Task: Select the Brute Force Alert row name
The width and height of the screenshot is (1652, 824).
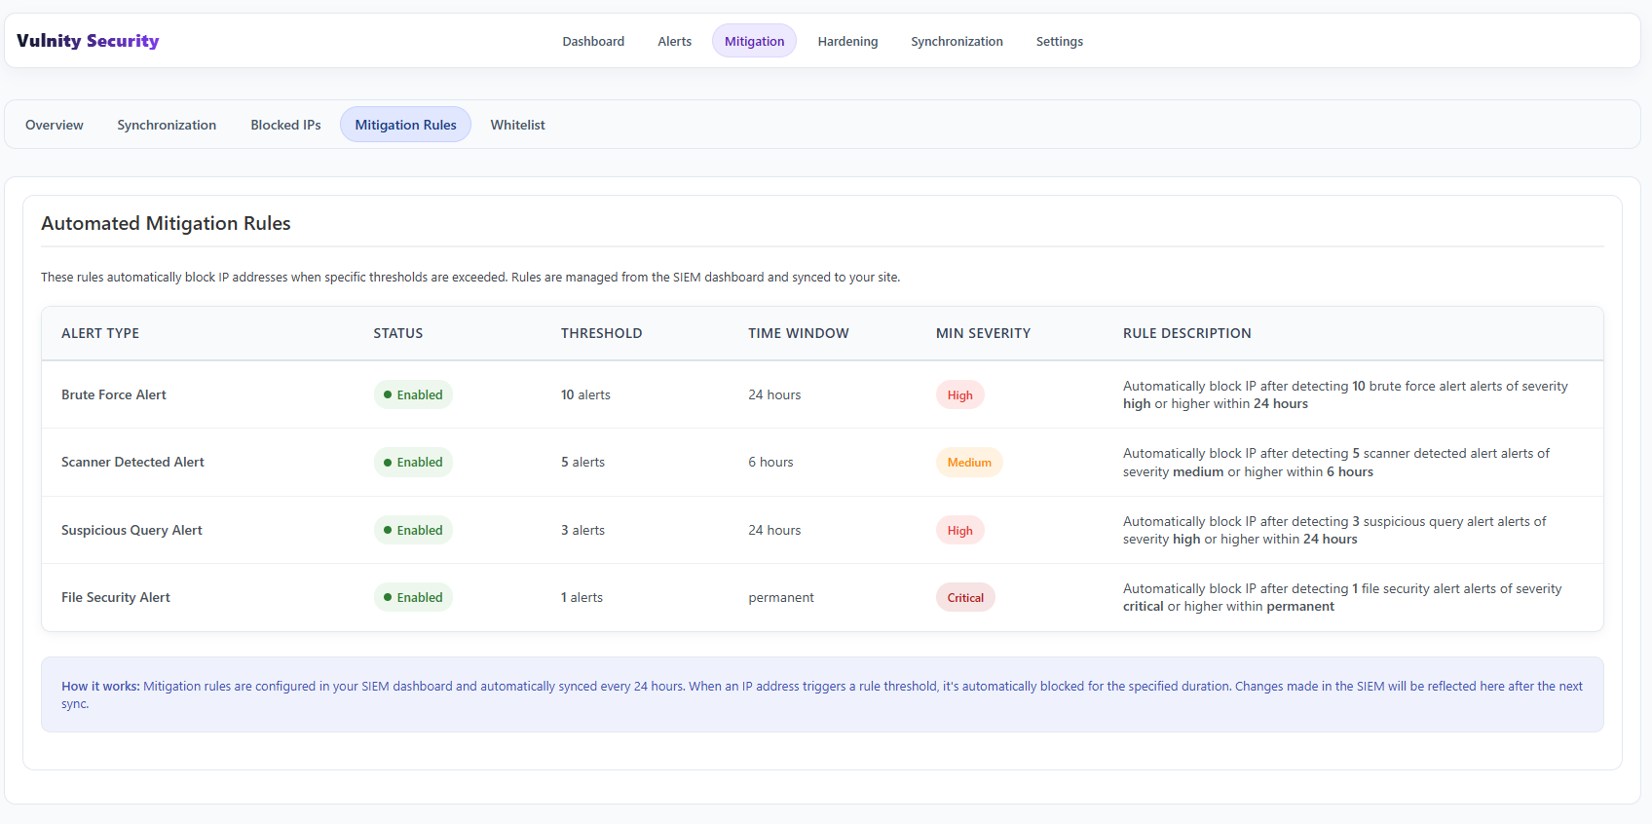Action: [114, 394]
